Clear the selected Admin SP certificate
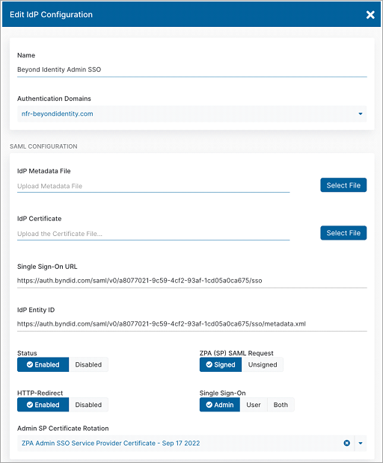 [x=347, y=443]
